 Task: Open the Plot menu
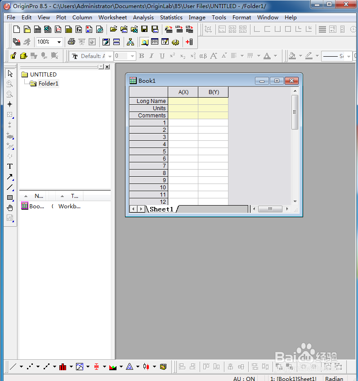click(61, 18)
